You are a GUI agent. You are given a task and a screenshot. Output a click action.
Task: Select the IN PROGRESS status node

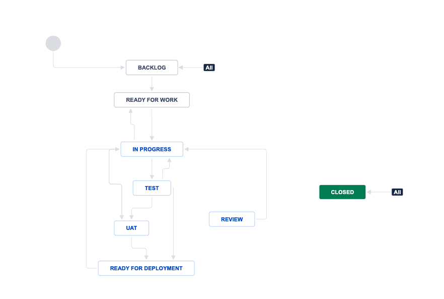152,149
